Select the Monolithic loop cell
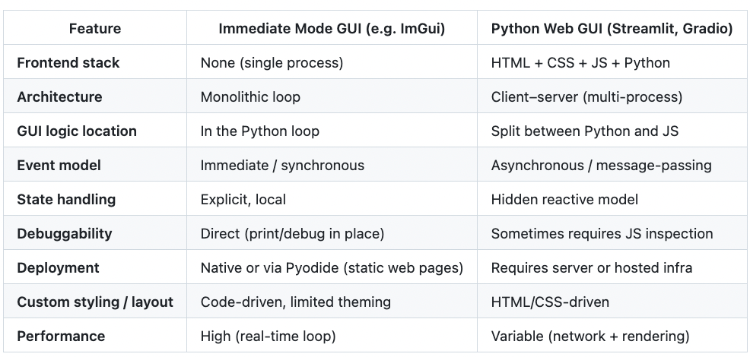Image resolution: width=750 pixels, height=357 pixels. 251,97
